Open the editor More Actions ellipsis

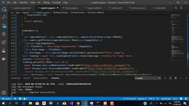186,8
